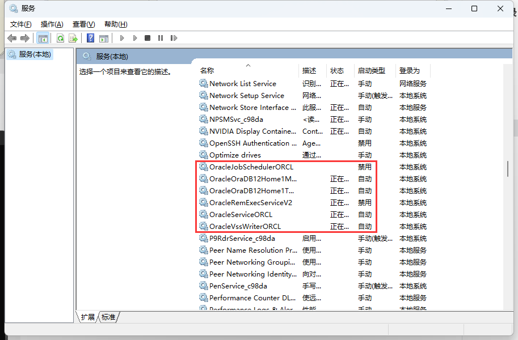Click the gear icon of PenService_c98da
Image resolution: width=518 pixels, height=340 pixels.
point(204,286)
